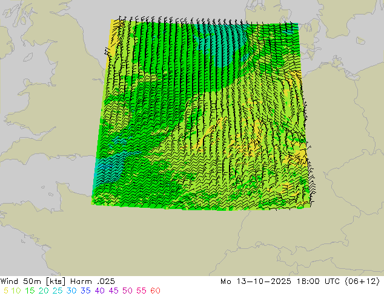Click the cyan legend value 25
Viewport: 384px width, 296px height.
(58, 291)
